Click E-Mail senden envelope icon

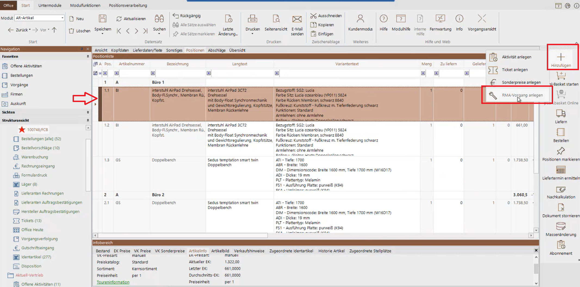click(x=297, y=19)
